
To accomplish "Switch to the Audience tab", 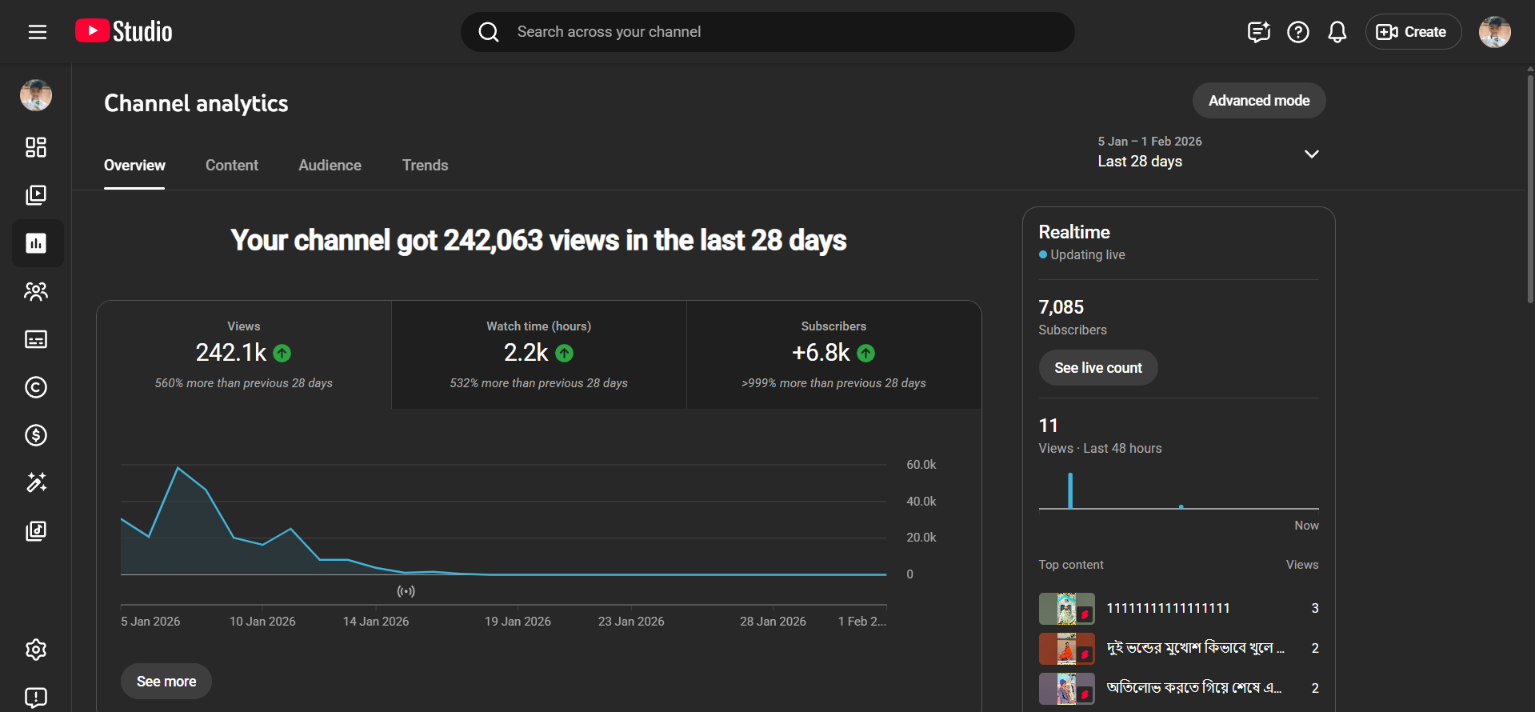I will coord(330,166).
